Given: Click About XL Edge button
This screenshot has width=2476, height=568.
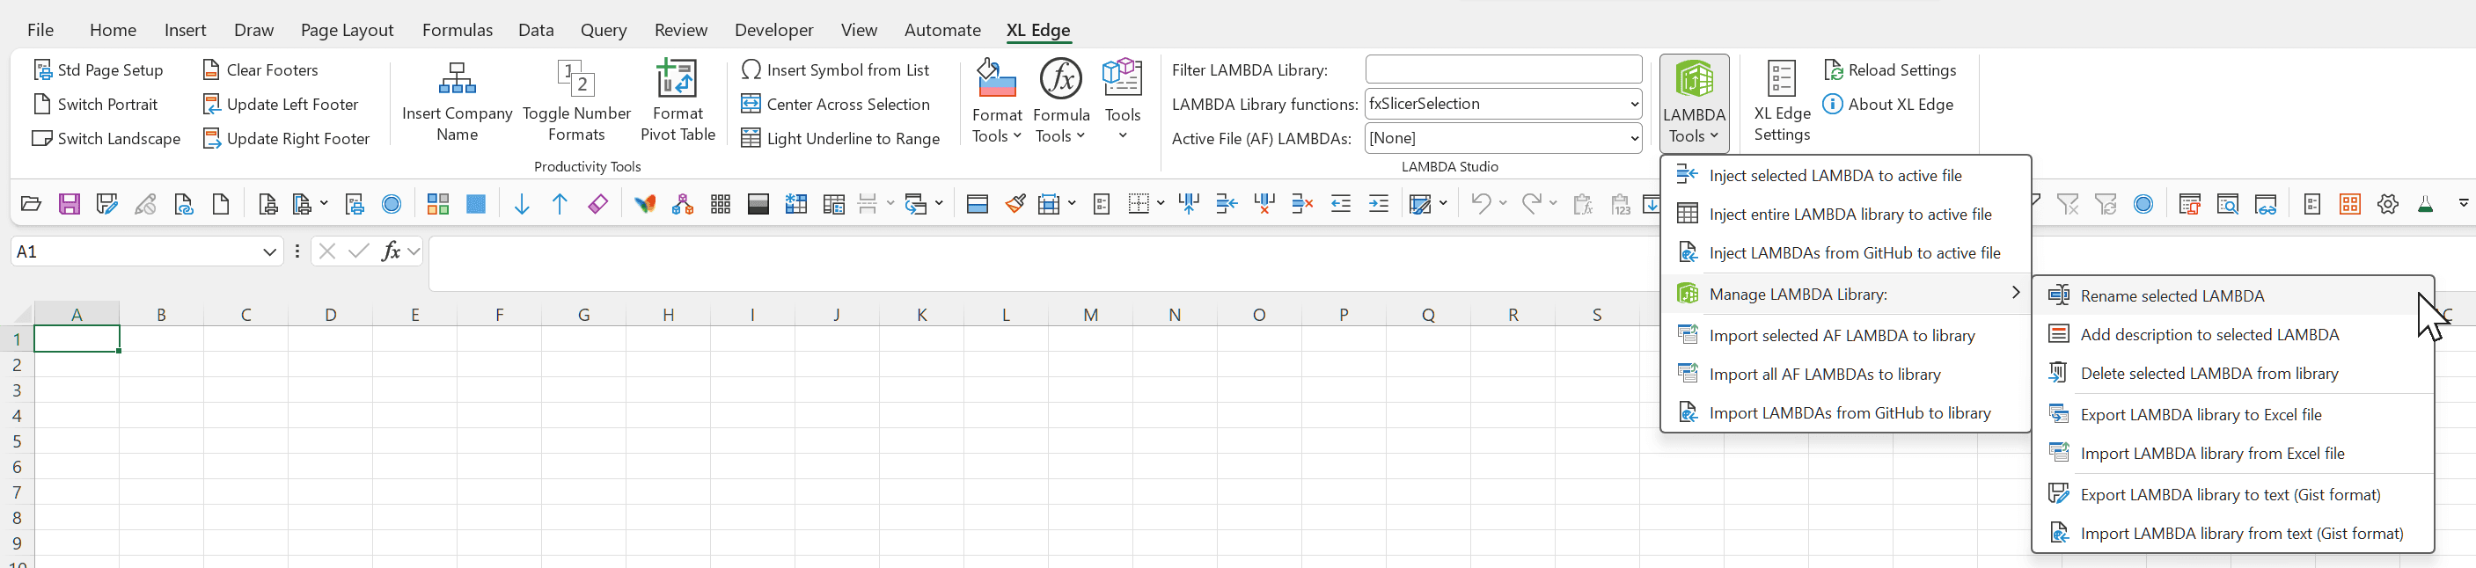Looking at the screenshot, I should [1889, 104].
